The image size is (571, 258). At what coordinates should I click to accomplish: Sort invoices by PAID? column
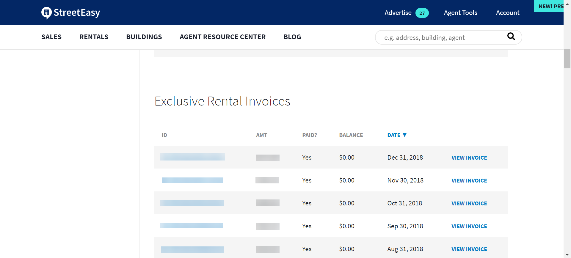tap(310, 135)
